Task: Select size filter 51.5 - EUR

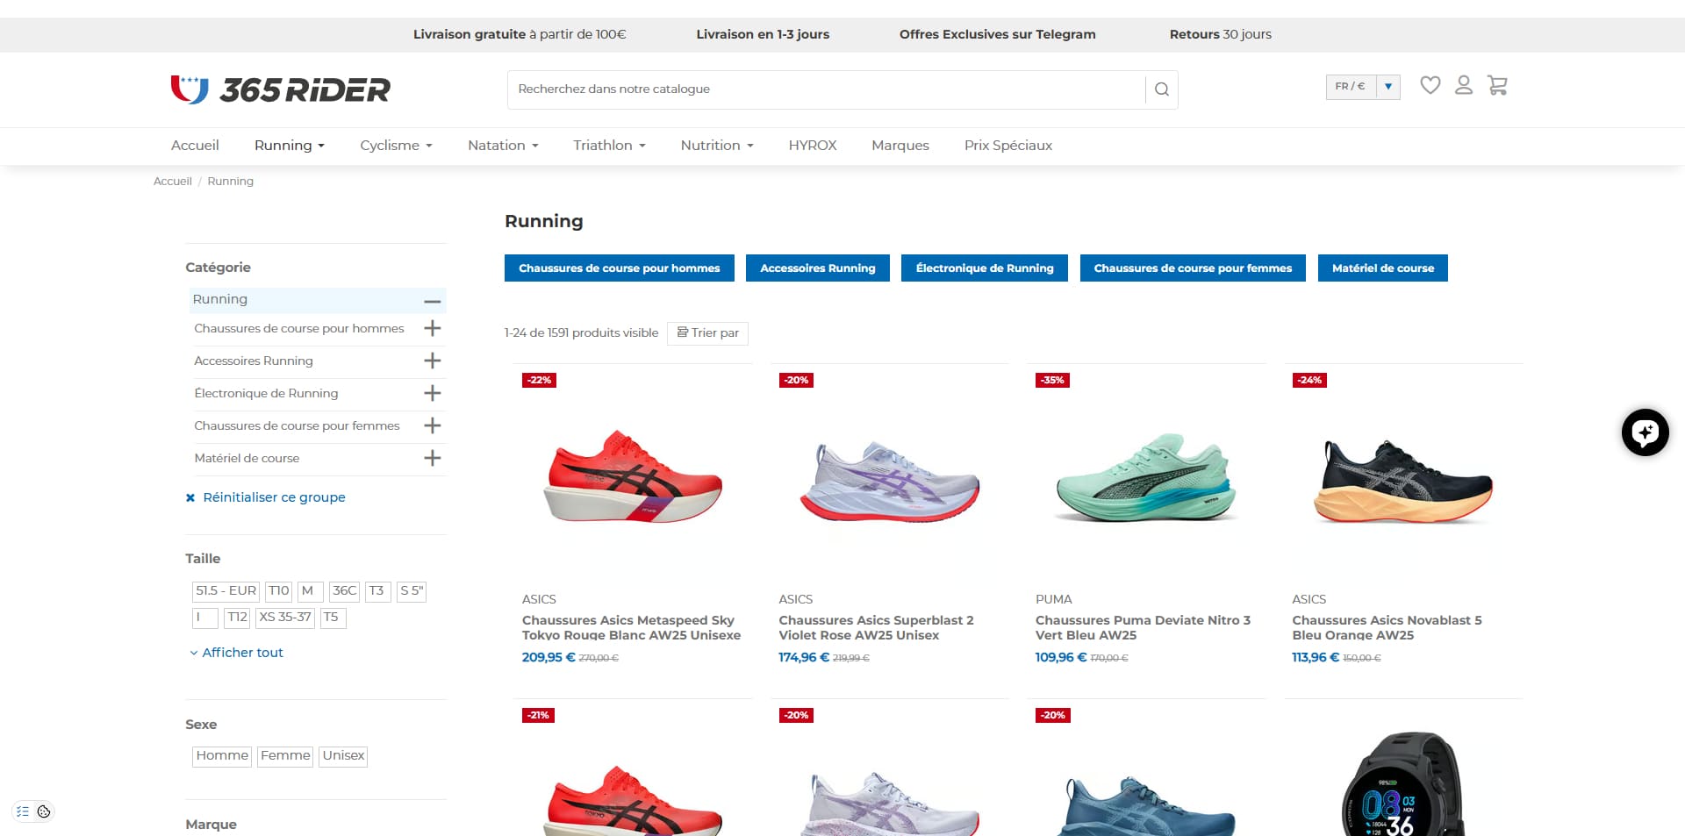Action: (x=226, y=591)
